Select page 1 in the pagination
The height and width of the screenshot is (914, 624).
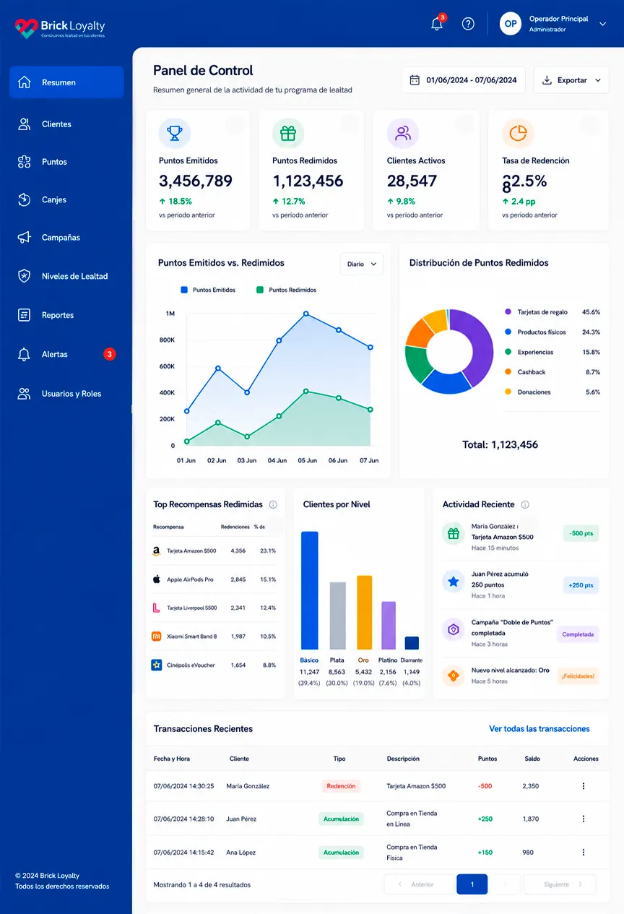pyautogui.click(x=472, y=884)
